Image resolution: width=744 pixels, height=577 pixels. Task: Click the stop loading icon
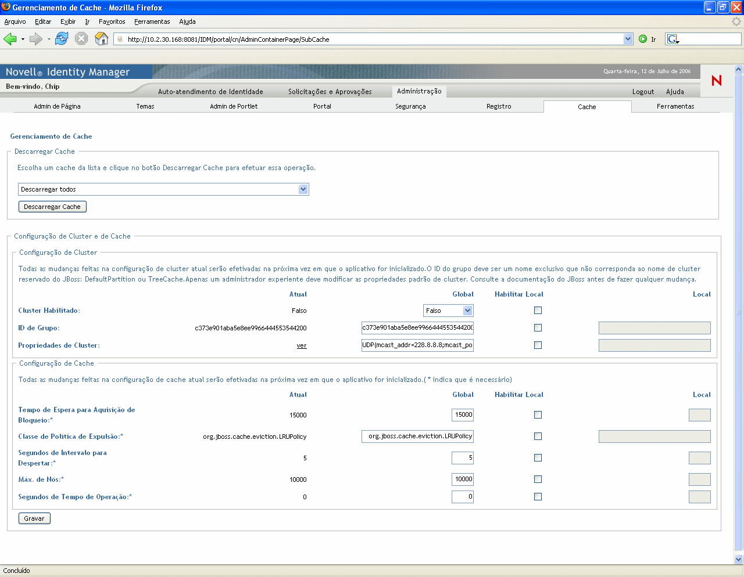[81, 39]
